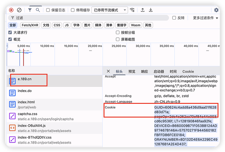
Task: Uncheck 大请求行 checkbox
Action: coord(10,32)
